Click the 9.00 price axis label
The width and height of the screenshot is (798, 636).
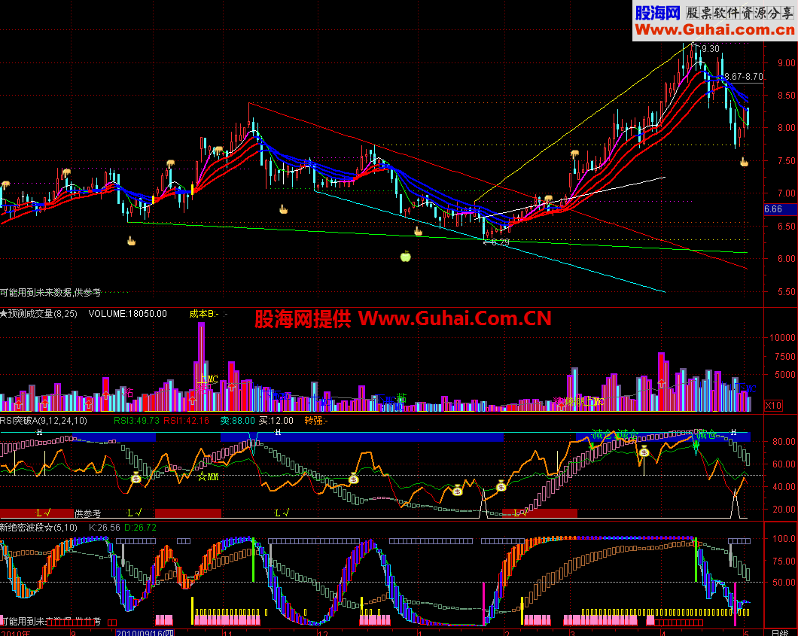pos(786,63)
